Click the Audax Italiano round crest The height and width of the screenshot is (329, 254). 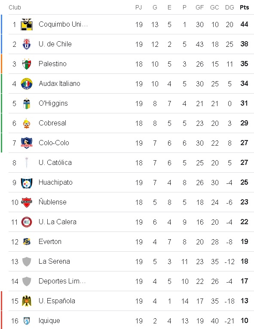[x=27, y=84]
